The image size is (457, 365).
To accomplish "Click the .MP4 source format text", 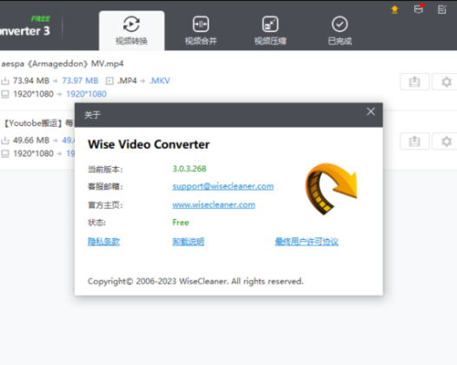I will [x=127, y=81].
